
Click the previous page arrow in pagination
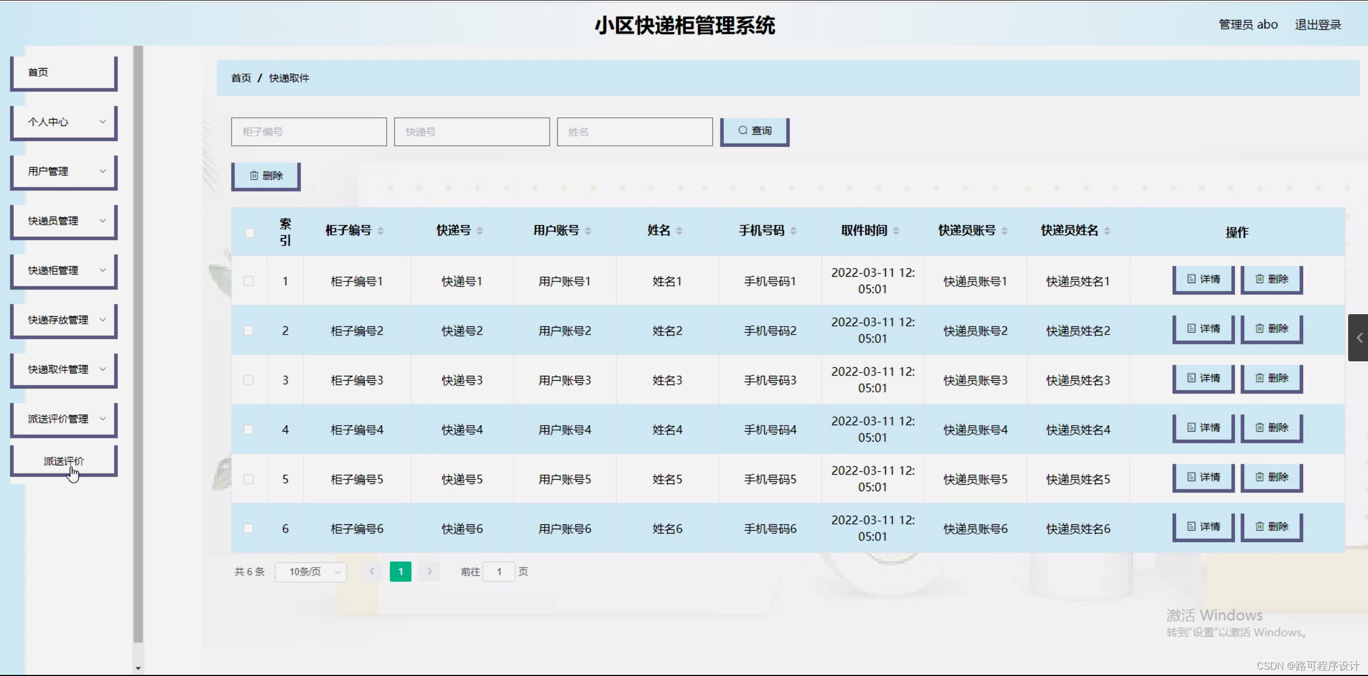click(372, 571)
